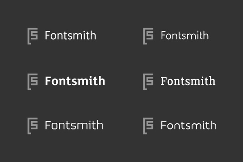Click the letter m in the serif Fontsmith

(x=193, y=82)
